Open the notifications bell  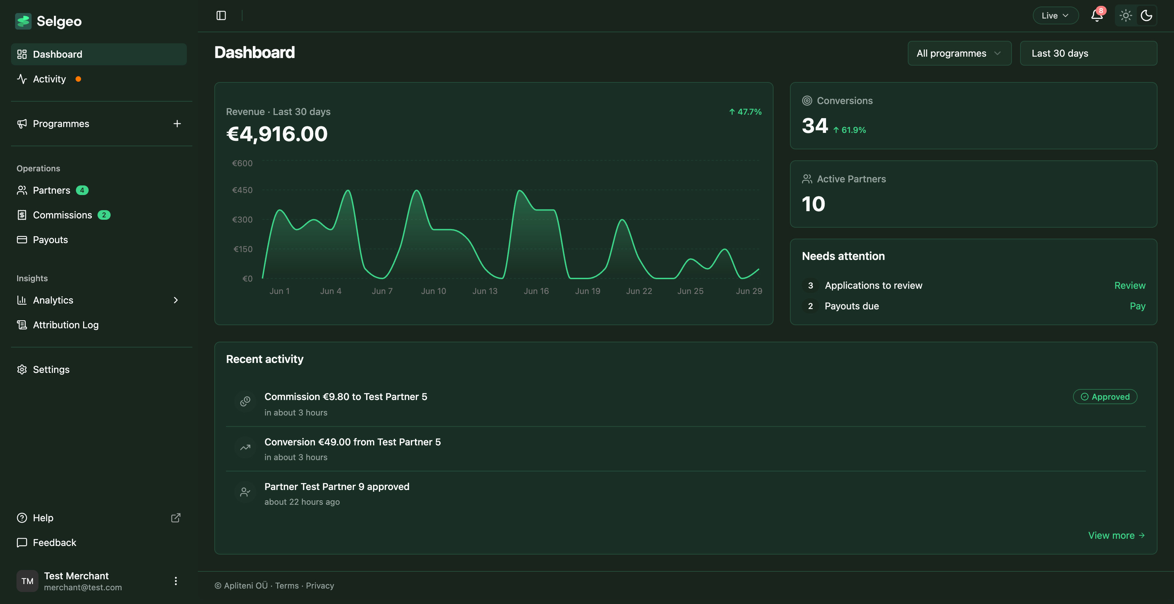pyautogui.click(x=1096, y=16)
